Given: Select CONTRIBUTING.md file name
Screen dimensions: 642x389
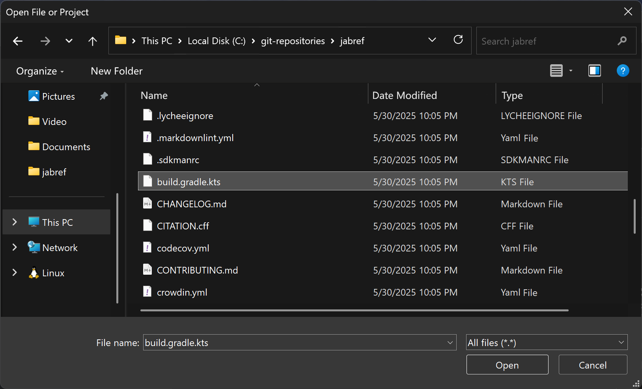Looking at the screenshot, I should coord(197,270).
